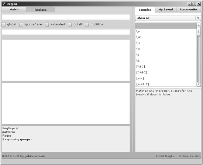Open the show all dropdown arrow
203x165 pixels.
[x=198, y=18]
